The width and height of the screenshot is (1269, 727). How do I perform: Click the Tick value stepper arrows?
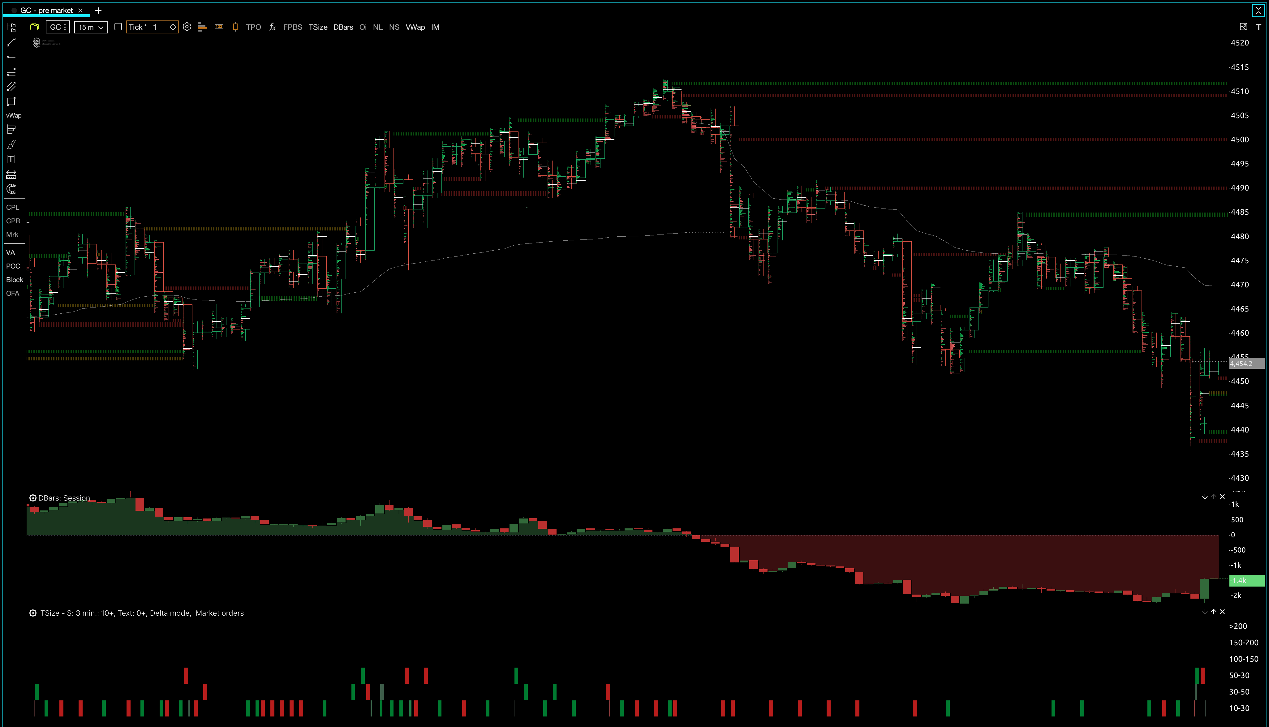[x=173, y=27]
